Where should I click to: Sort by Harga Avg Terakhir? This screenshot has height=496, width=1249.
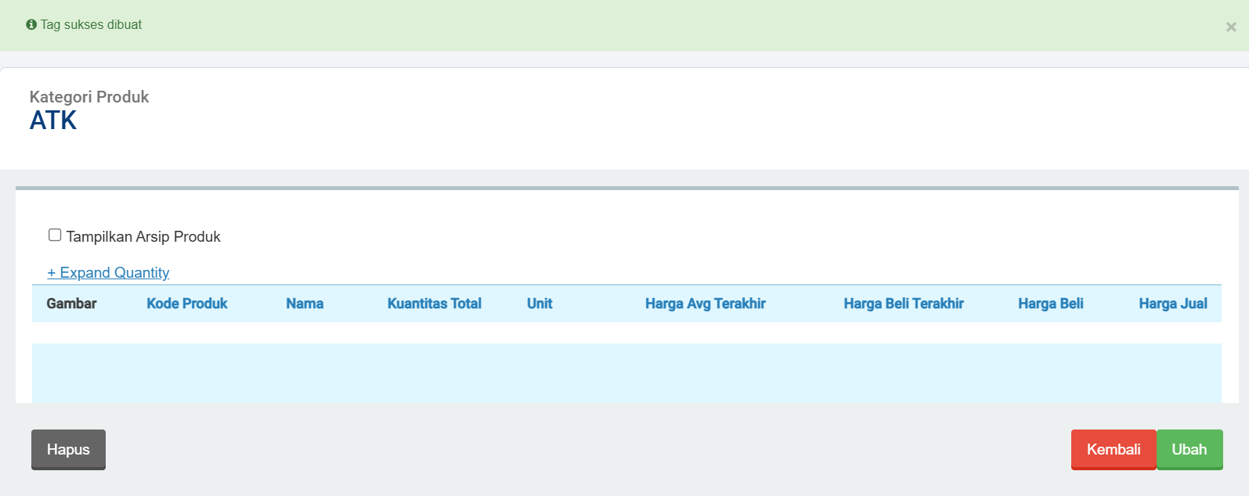706,304
